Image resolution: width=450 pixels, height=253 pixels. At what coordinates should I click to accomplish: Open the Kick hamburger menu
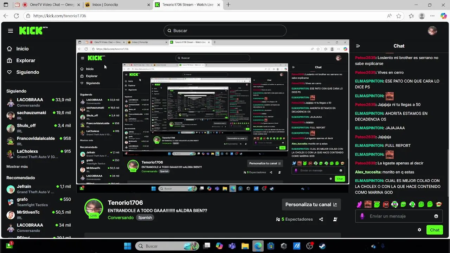11,31
